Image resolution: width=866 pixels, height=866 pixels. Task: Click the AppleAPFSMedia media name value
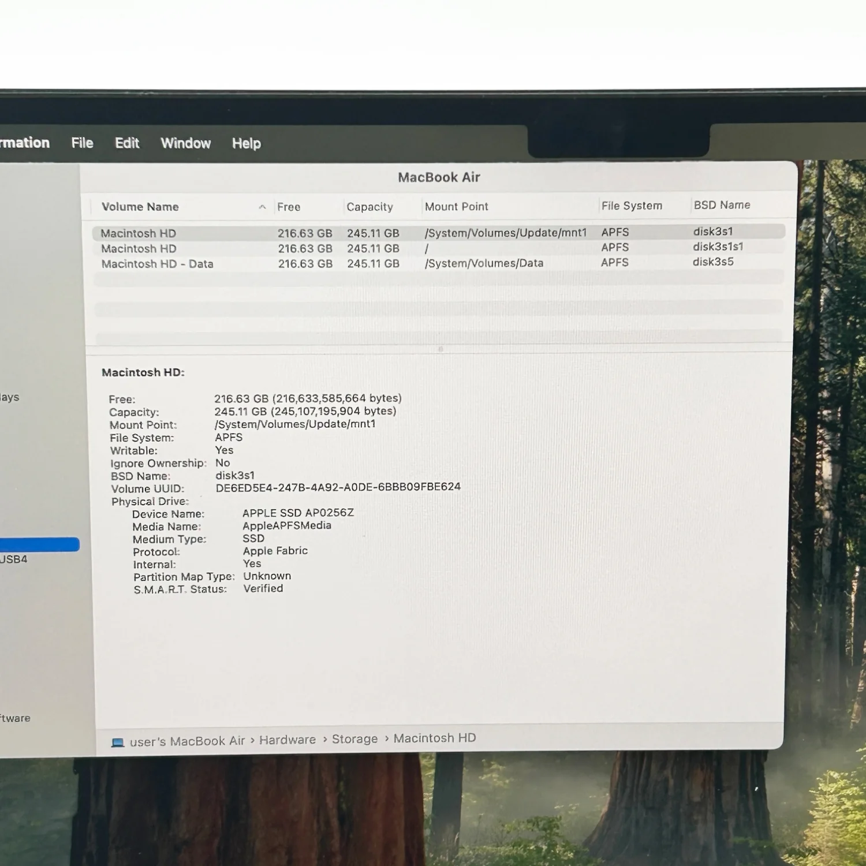coord(287,525)
